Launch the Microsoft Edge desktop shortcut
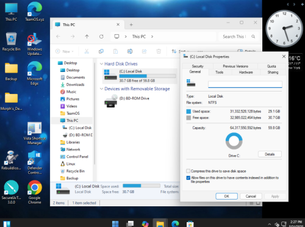The width and height of the screenshot is (305, 227). click(35, 73)
